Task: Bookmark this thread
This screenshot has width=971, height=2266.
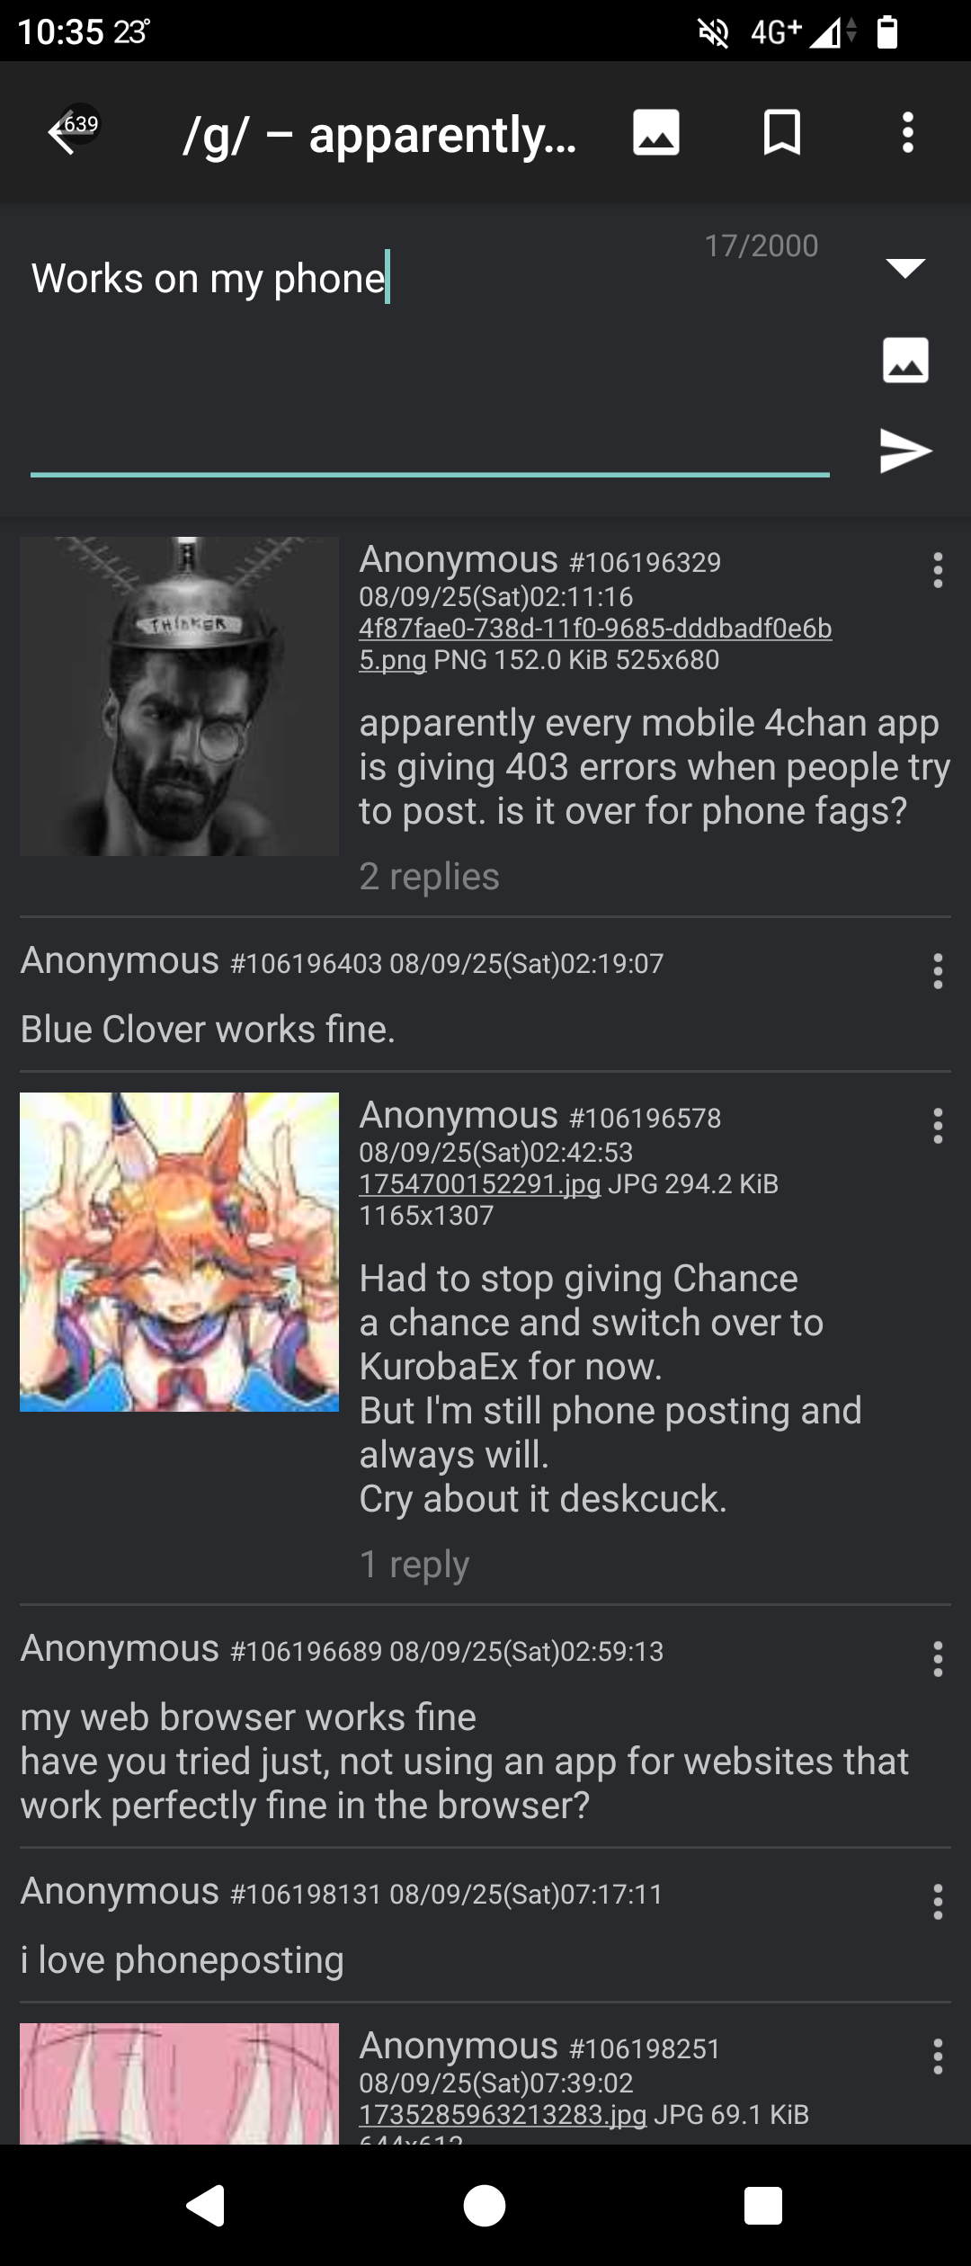Action: [x=781, y=133]
